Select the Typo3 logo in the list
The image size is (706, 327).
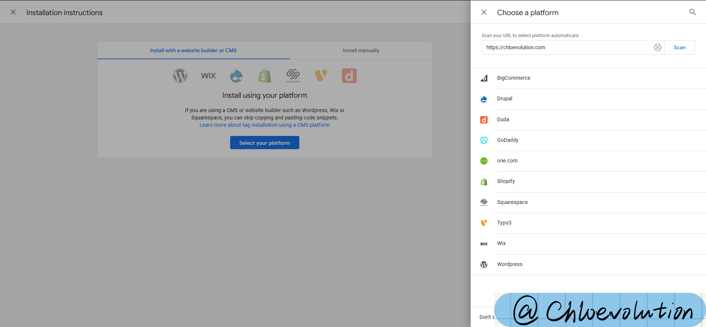[x=484, y=223]
